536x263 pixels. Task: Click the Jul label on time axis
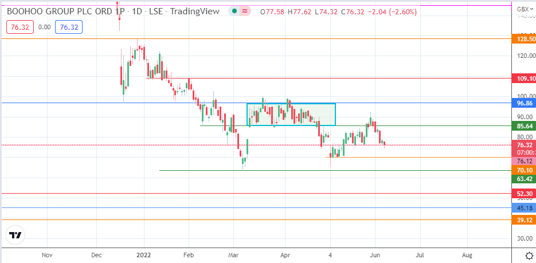click(x=420, y=255)
